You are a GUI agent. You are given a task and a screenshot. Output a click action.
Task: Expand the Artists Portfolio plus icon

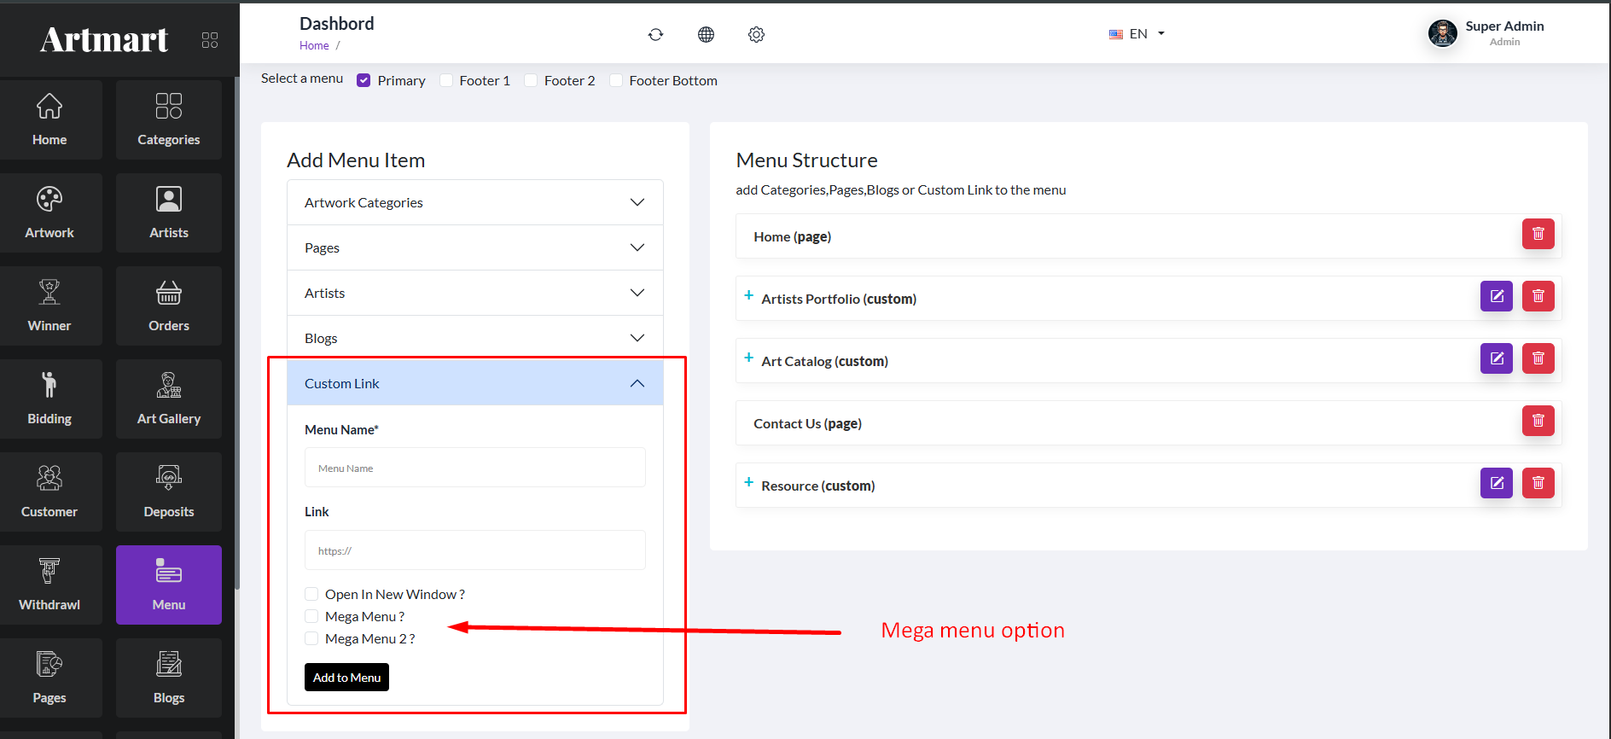point(748,295)
